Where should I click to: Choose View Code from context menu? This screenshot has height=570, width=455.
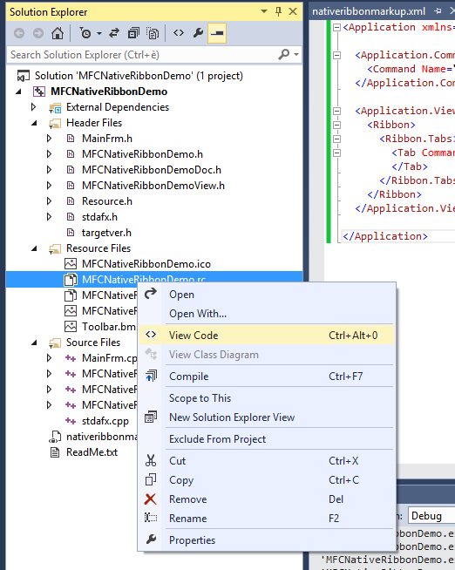(267, 336)
